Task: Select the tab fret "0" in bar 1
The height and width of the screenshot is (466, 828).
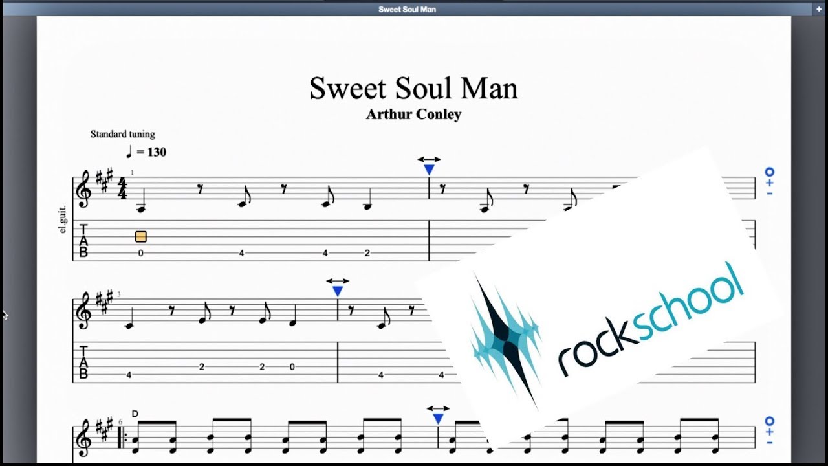Action: [x=140, y=253]
